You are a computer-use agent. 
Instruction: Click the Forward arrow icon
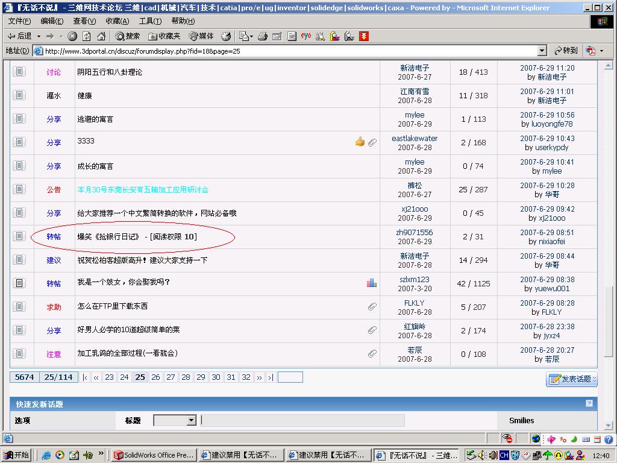pos(50,36)
